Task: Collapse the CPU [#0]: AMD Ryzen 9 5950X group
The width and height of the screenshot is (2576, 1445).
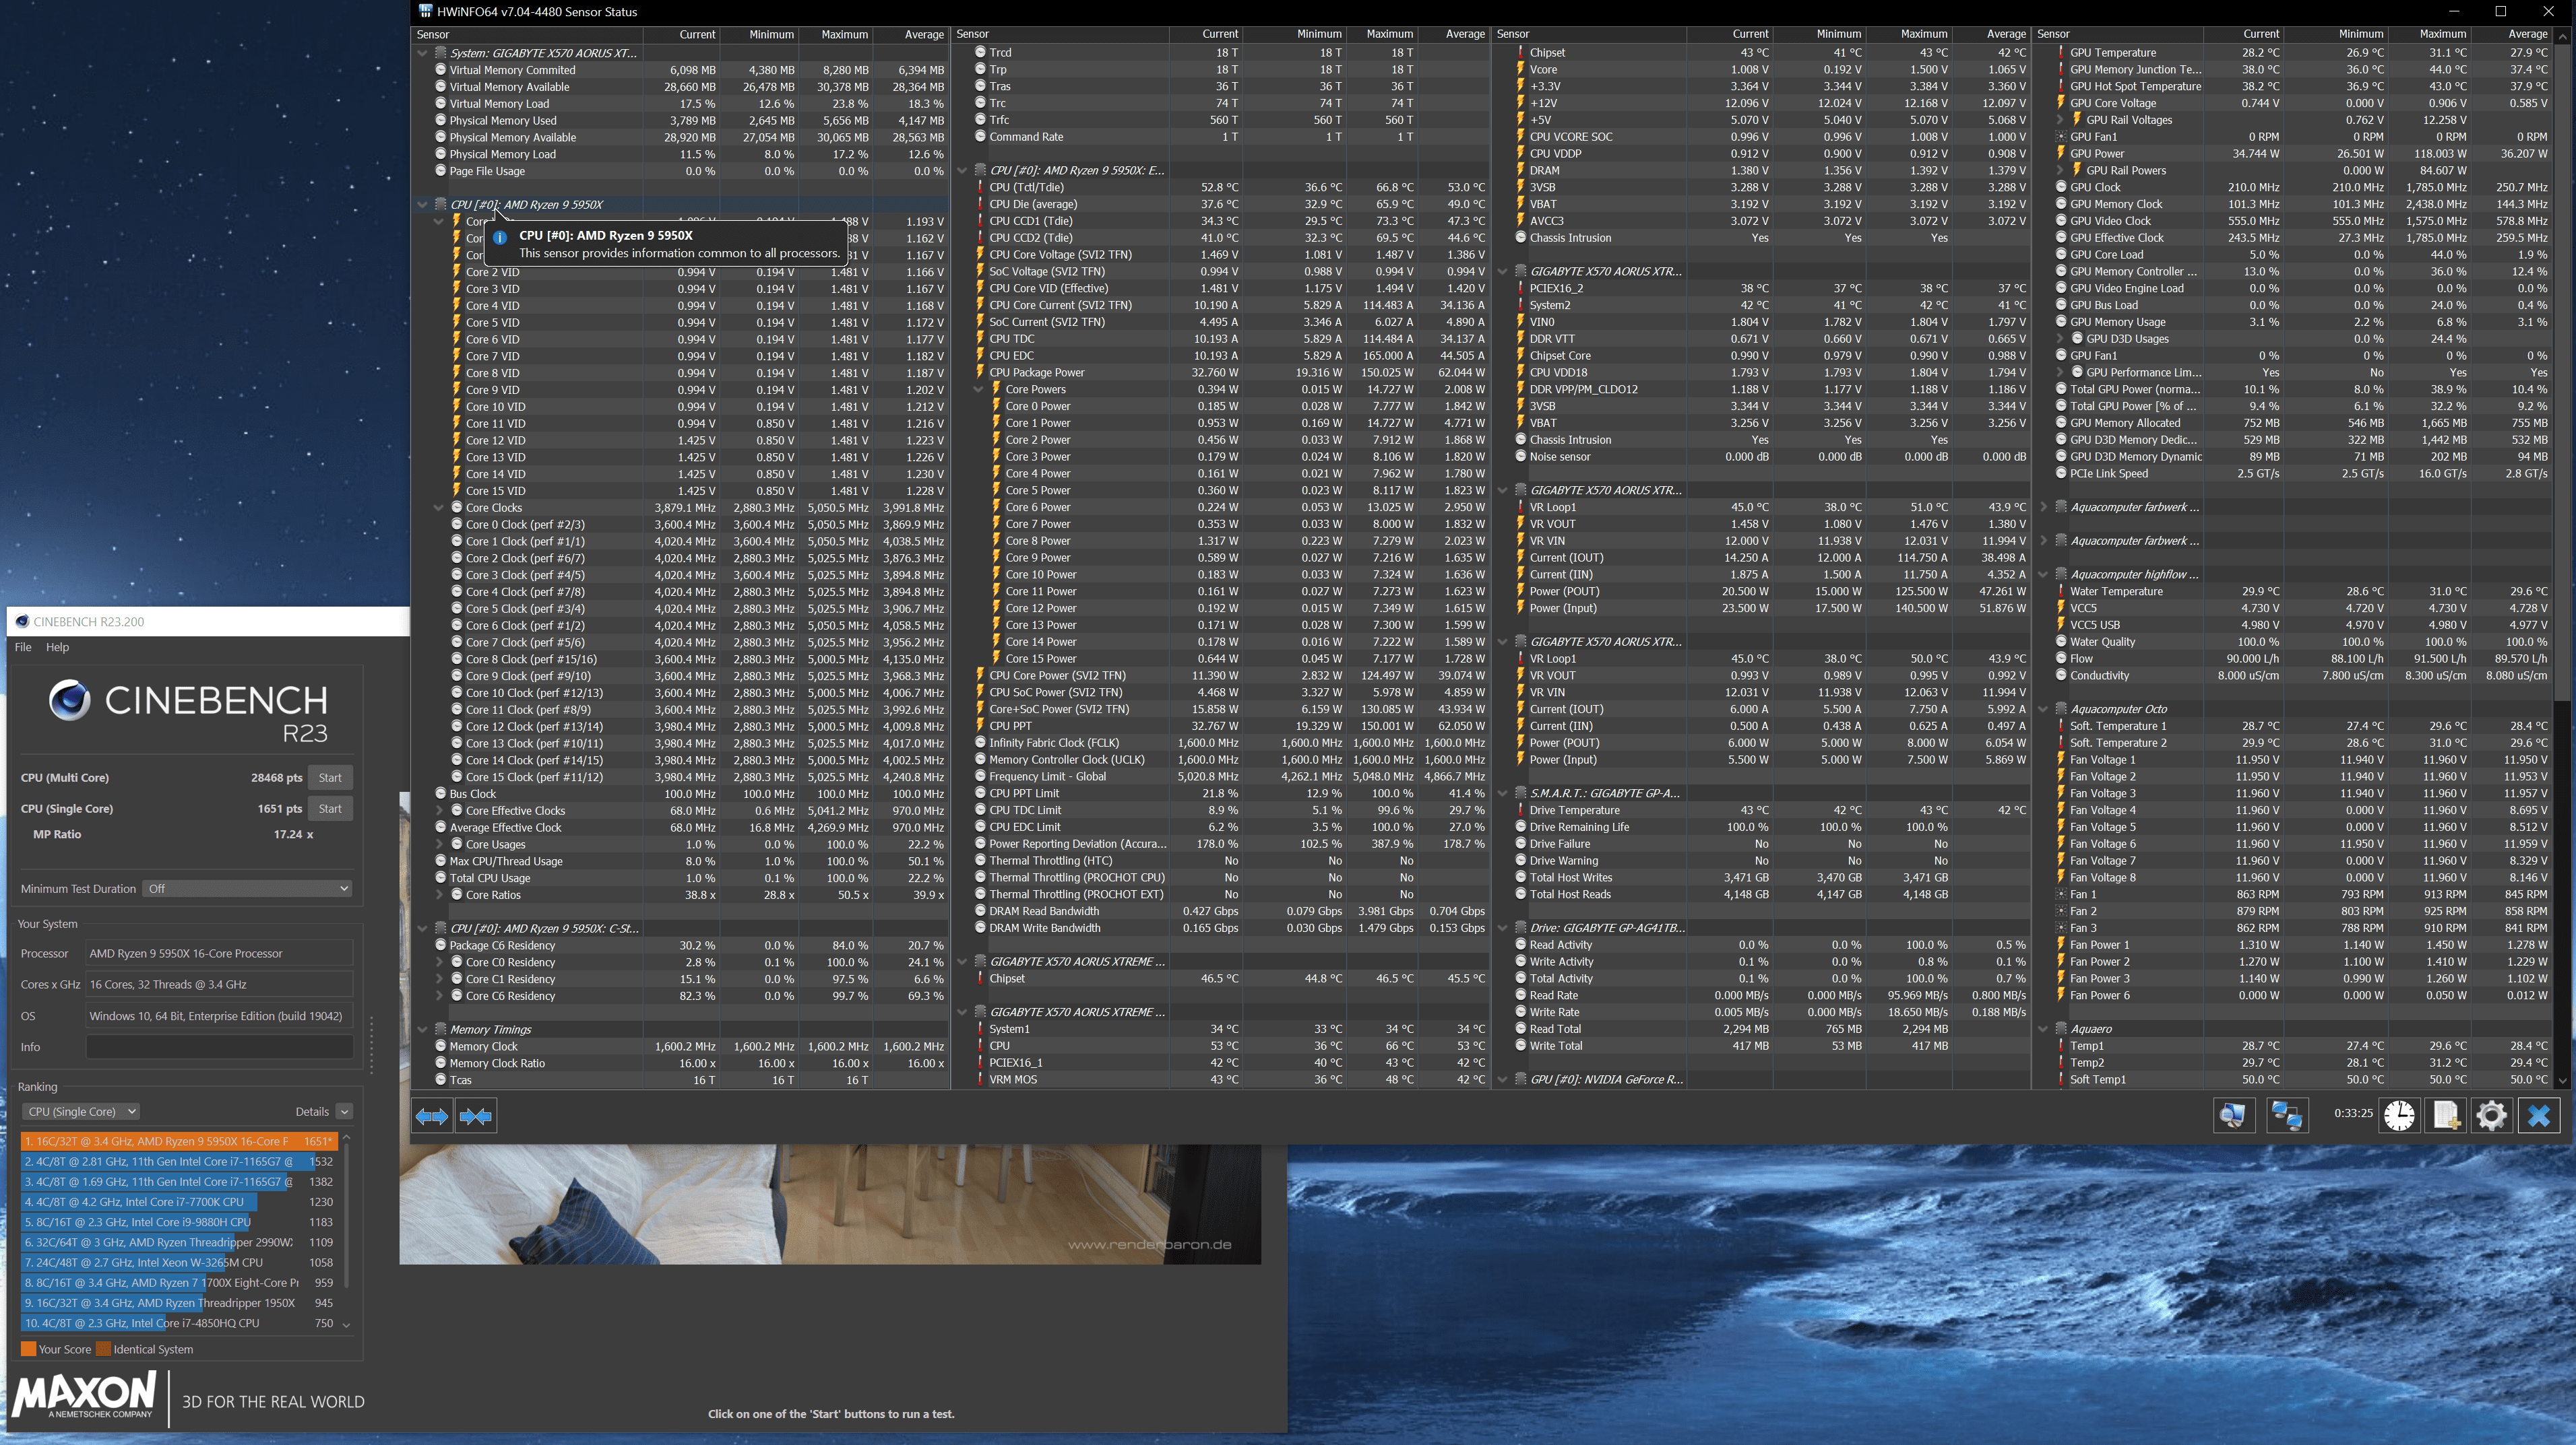Action: [422, 205]
